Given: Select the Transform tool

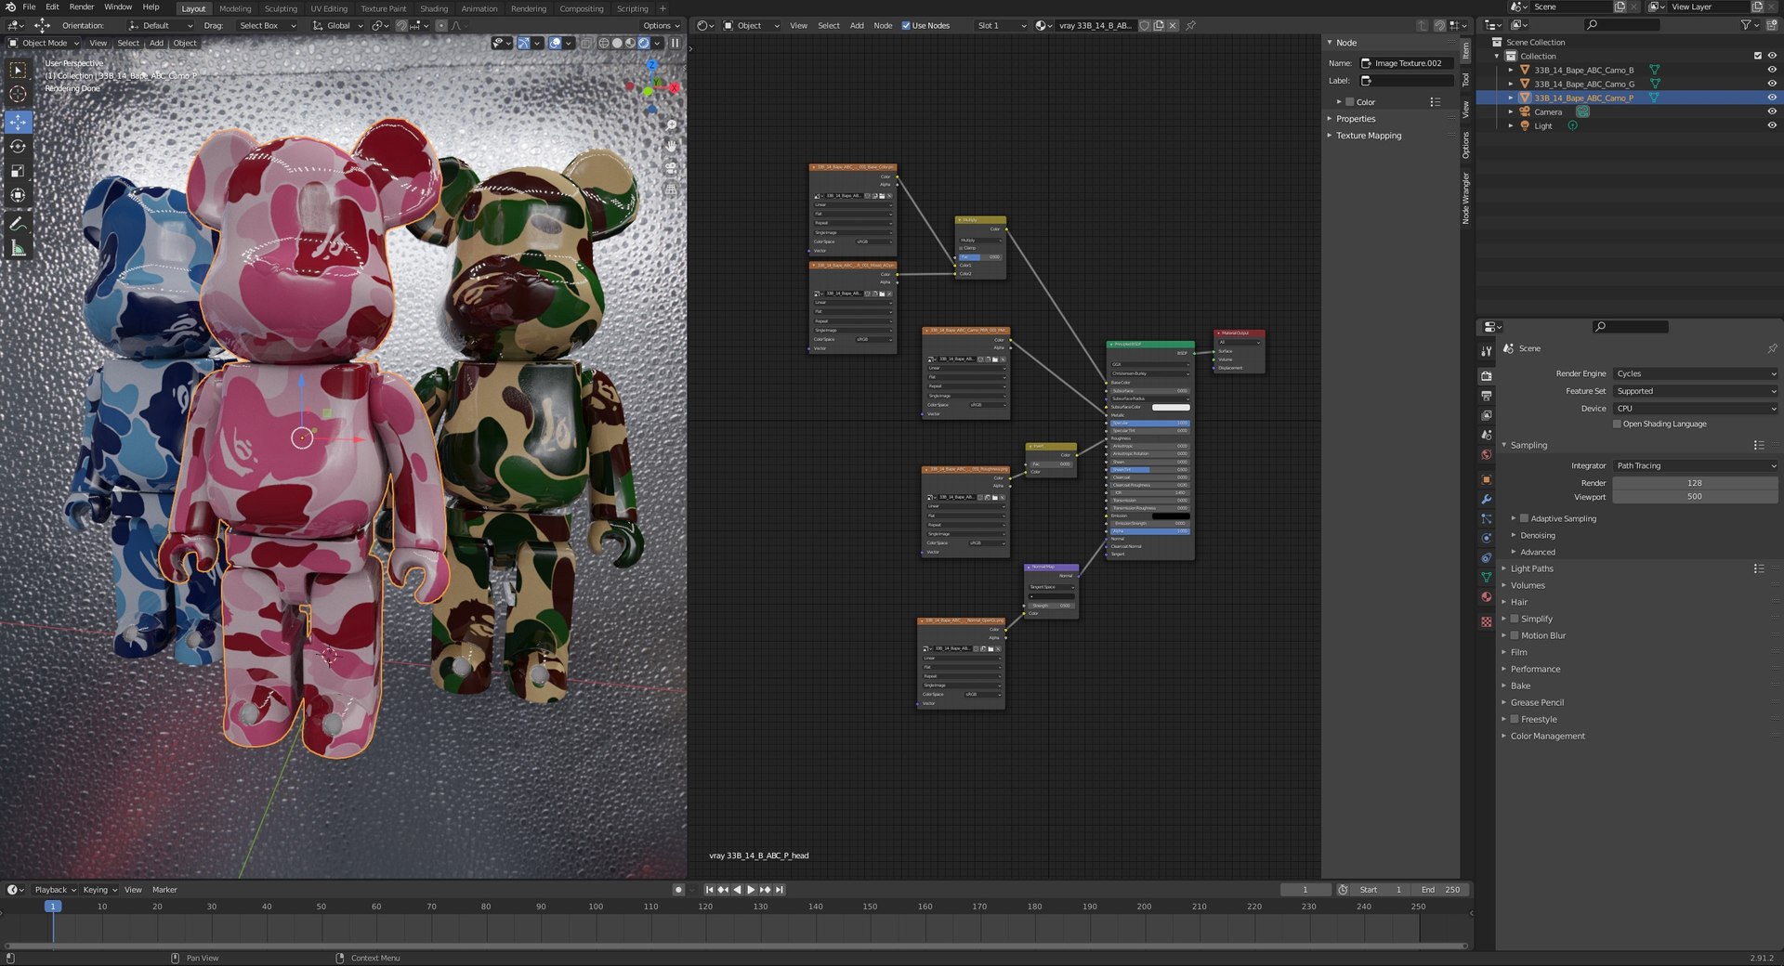Looking at the screenshot, I should click(x=18, y=194).
